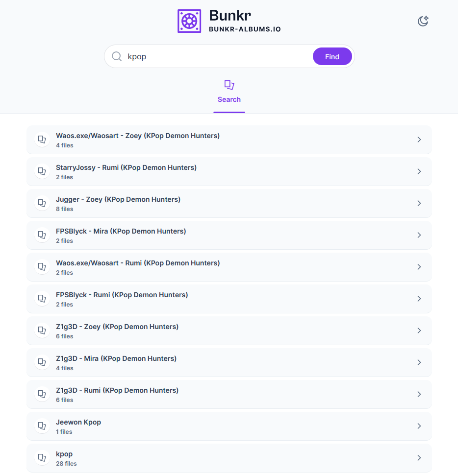Toggle dark mode with the moon icon
This screenshot has height=473, width=458.
(x=423, y=21)
